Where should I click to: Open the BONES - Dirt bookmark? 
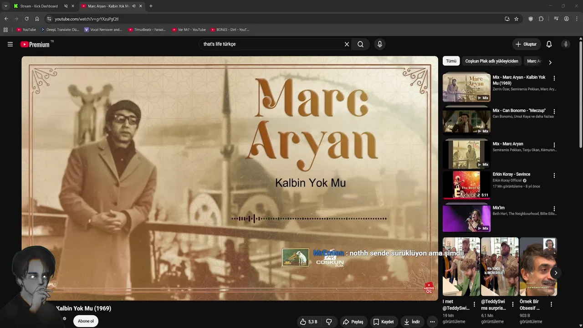pyautogui.click(x=230, y=30)
